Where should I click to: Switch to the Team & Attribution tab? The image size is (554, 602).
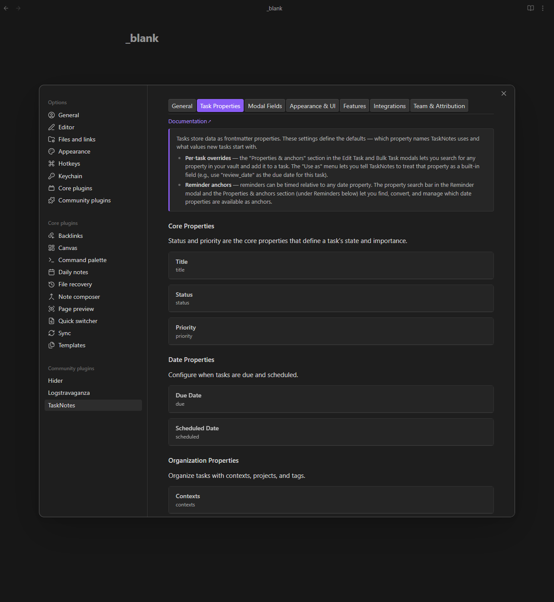coord(439,106)
